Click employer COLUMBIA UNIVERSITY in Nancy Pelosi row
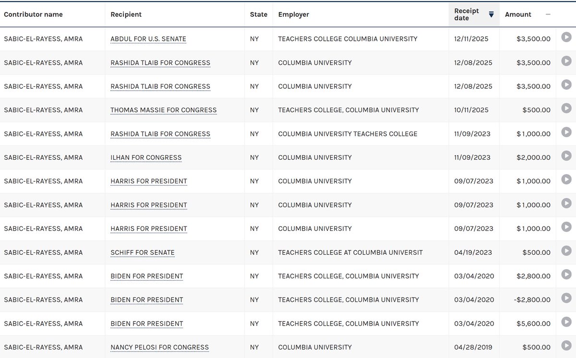The image size is (576, 358). coord(315,347)
